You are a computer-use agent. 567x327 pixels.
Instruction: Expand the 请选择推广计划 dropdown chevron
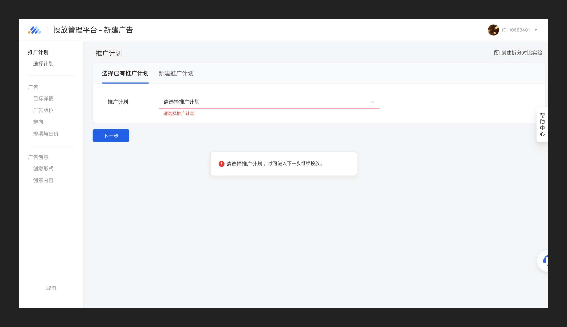[372, 102]
